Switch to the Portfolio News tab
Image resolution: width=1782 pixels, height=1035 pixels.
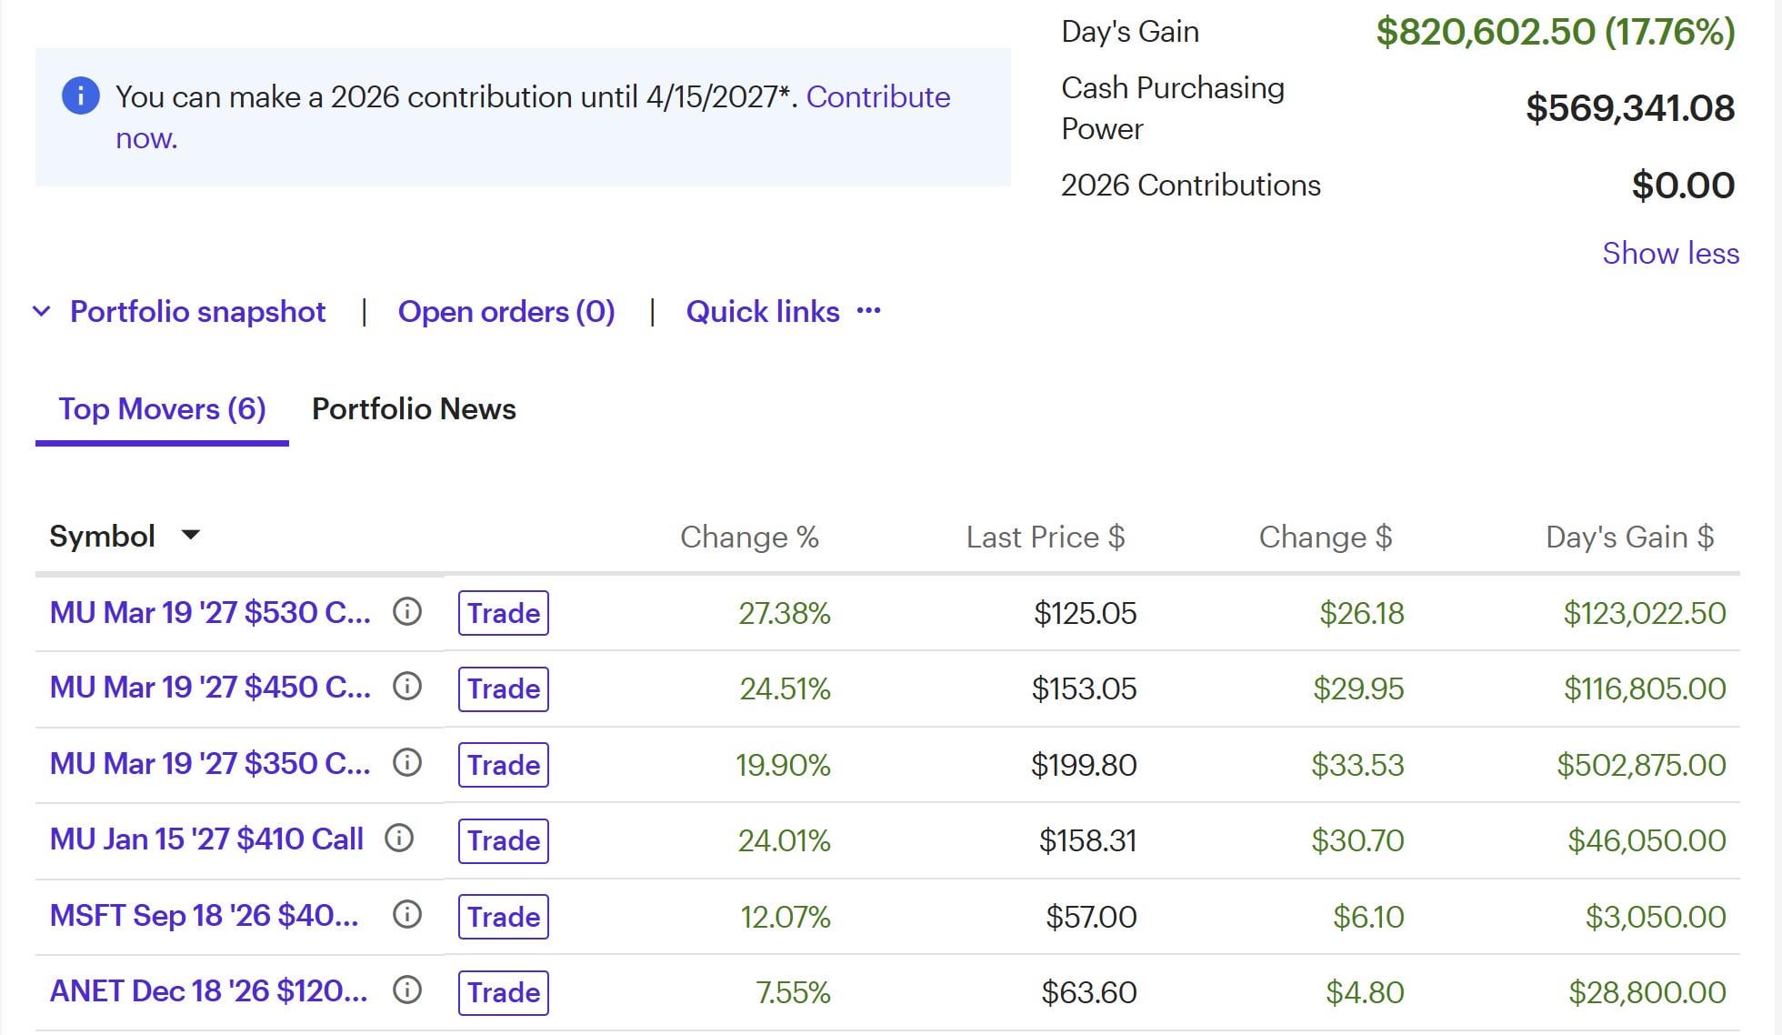pyautogui.click(x=414, y=409)
